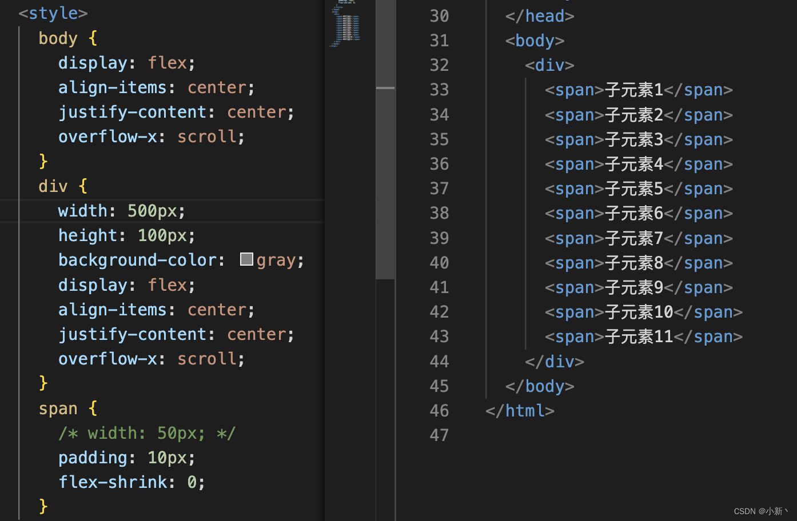
Task: Click the closing html tag
Action: [520, 410]
